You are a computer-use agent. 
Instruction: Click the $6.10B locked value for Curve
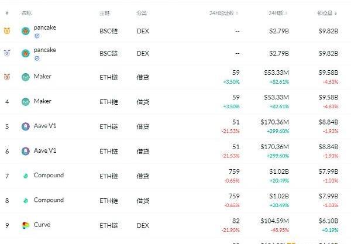tap(328, 221)
